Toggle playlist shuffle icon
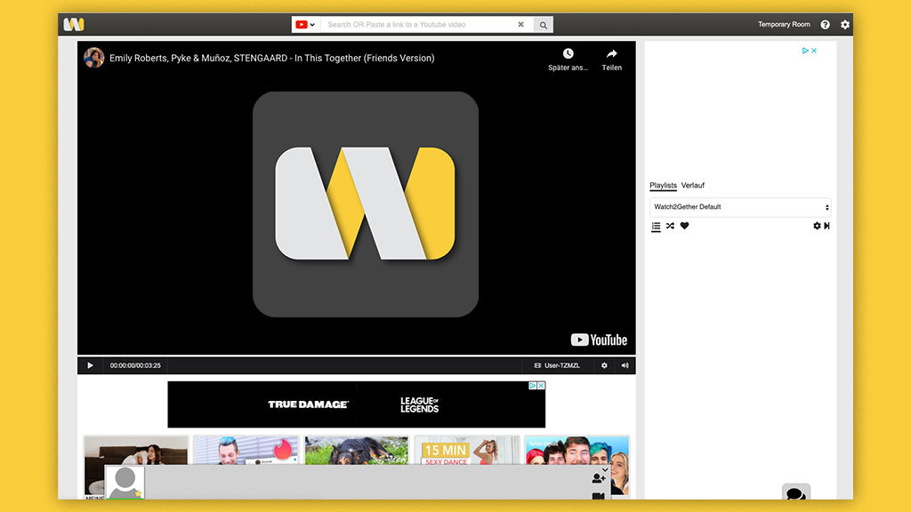The height and width of the screenshot is (512, 911). click(x=671, y=226)
